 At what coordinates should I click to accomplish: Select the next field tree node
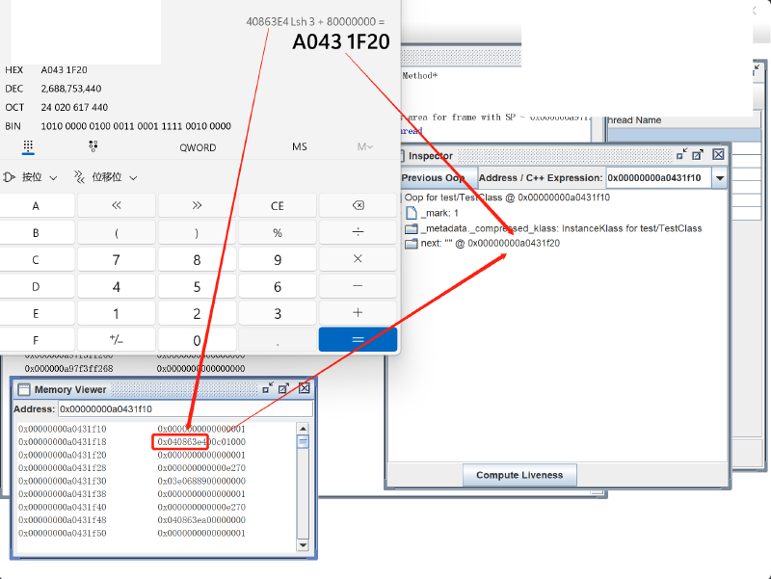[490, 244]
